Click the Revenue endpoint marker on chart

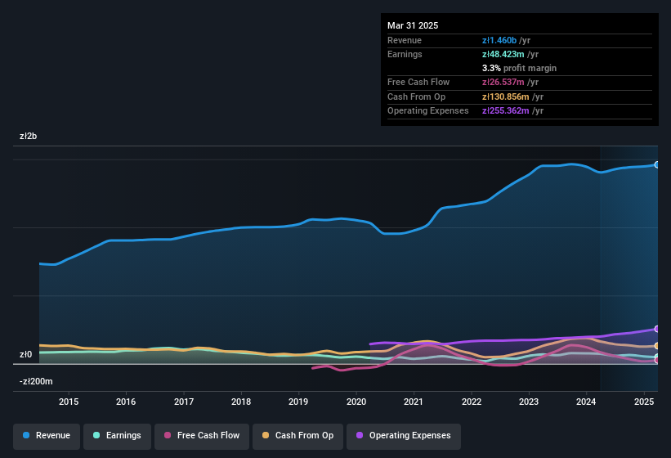657,164
